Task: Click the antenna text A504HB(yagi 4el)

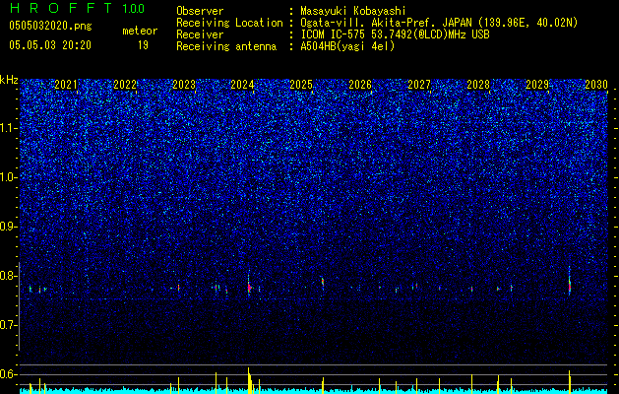Action: tap(347, 46)
